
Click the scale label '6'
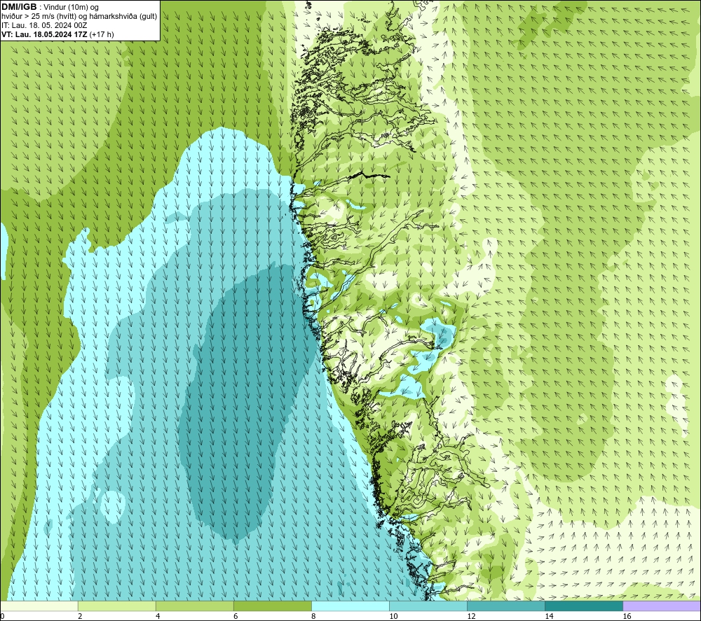pyautogui.click(x=236, y=616)
